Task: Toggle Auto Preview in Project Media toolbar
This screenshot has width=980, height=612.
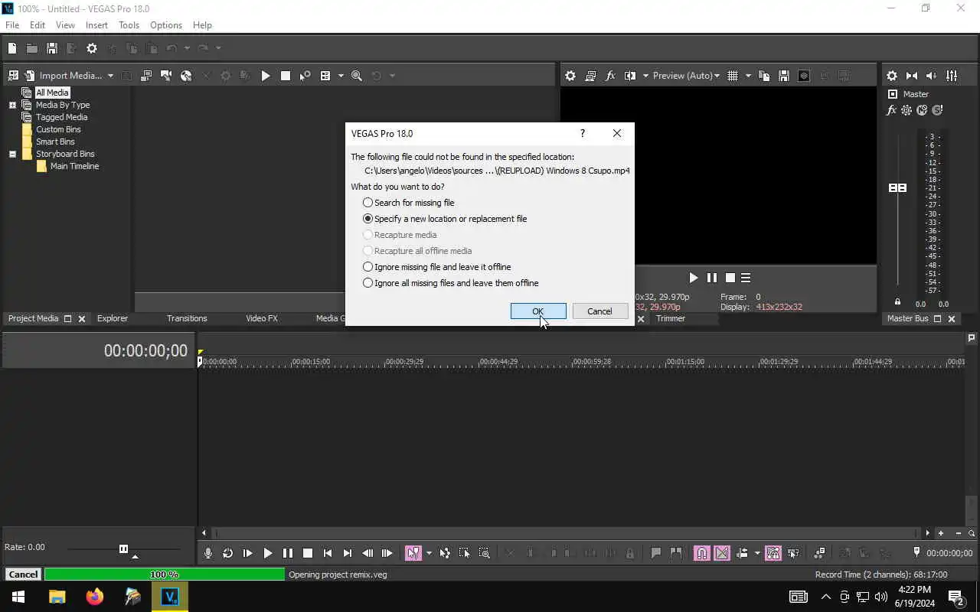Action: click(305, 76)
